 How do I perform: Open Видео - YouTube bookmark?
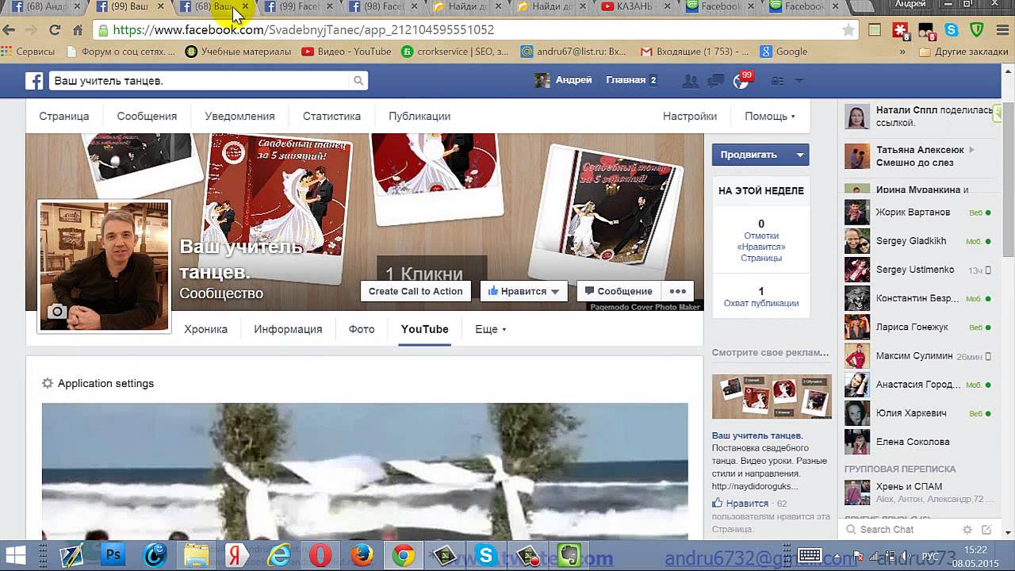pyautogui.click(x=347, y=52)
